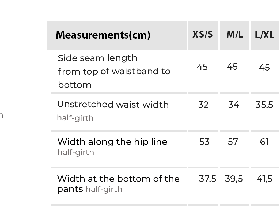
Task: Select hip line width value 53
Action: [204, 142]
